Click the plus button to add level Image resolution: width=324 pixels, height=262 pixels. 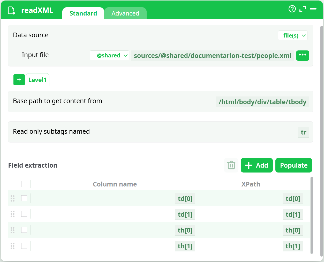tap(19, 80)
